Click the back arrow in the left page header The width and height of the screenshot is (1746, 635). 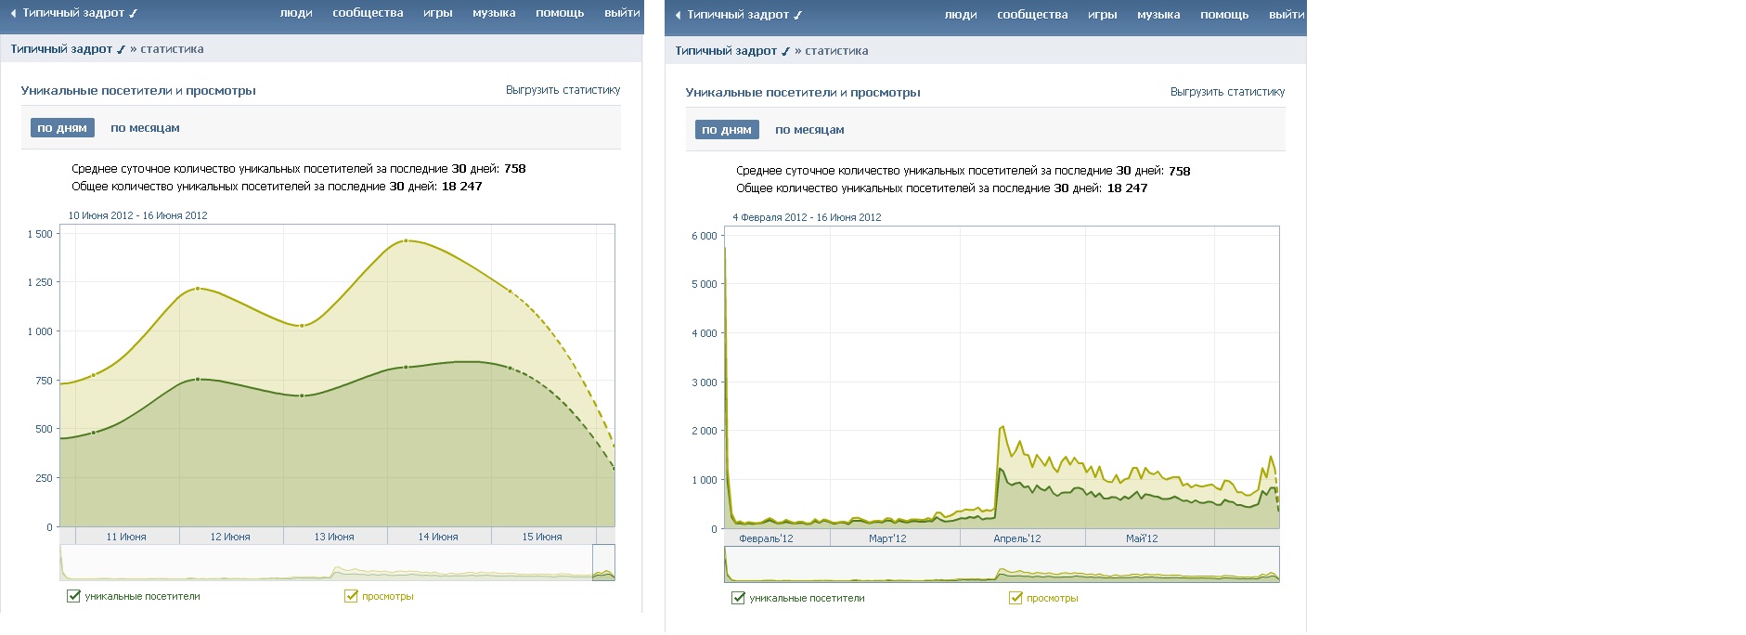pyautogui.click(x=14, y=14)
